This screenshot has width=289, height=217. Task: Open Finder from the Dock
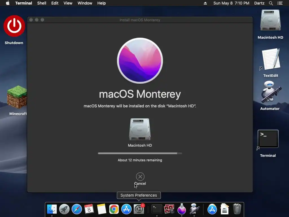[52, 209]
